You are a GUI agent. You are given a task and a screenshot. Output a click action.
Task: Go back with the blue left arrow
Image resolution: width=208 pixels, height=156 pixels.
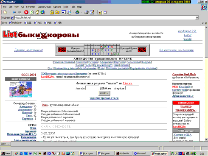point(14,12)
